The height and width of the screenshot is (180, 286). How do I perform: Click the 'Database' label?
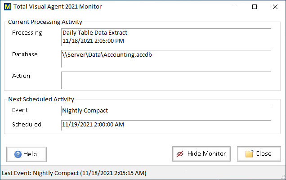pos(25,54)
